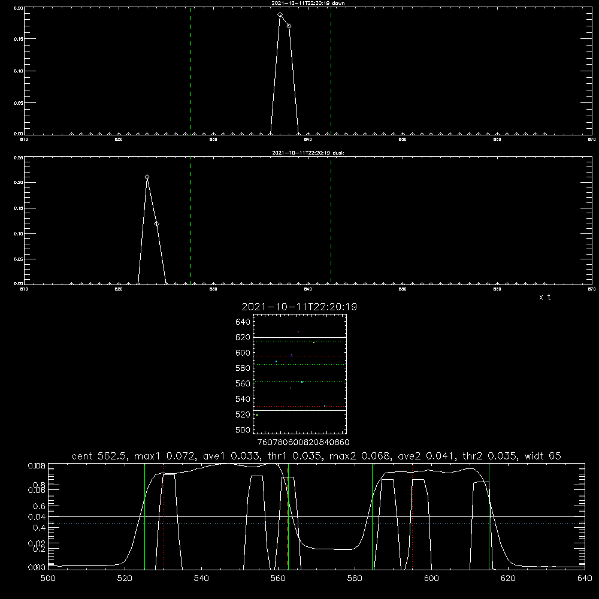Click the '620' x-axis label on the bottom plot's x-axis
The width and height of the screenshot is (599, 599).
point(508,579)
